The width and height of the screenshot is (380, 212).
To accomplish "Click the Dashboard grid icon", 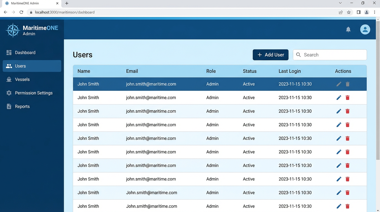I will tap(9, 52).
